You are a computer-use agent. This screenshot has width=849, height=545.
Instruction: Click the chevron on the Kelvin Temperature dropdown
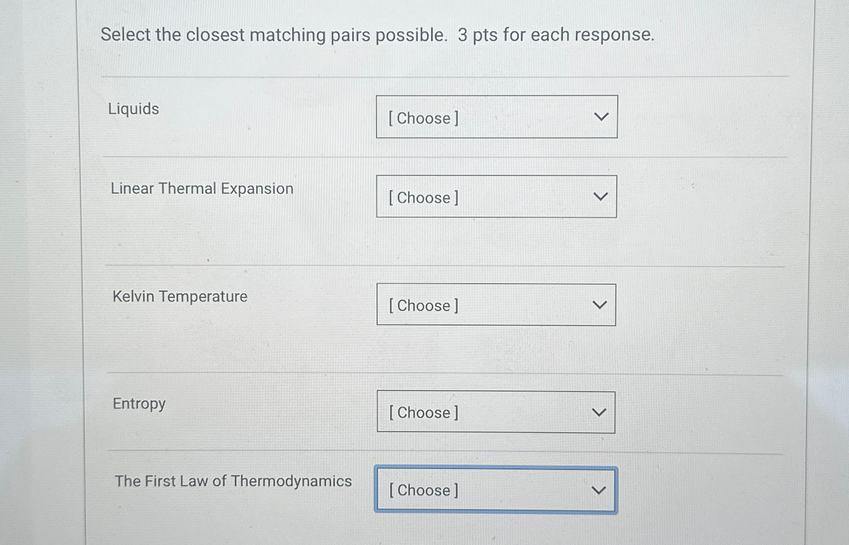coord(600,304)
